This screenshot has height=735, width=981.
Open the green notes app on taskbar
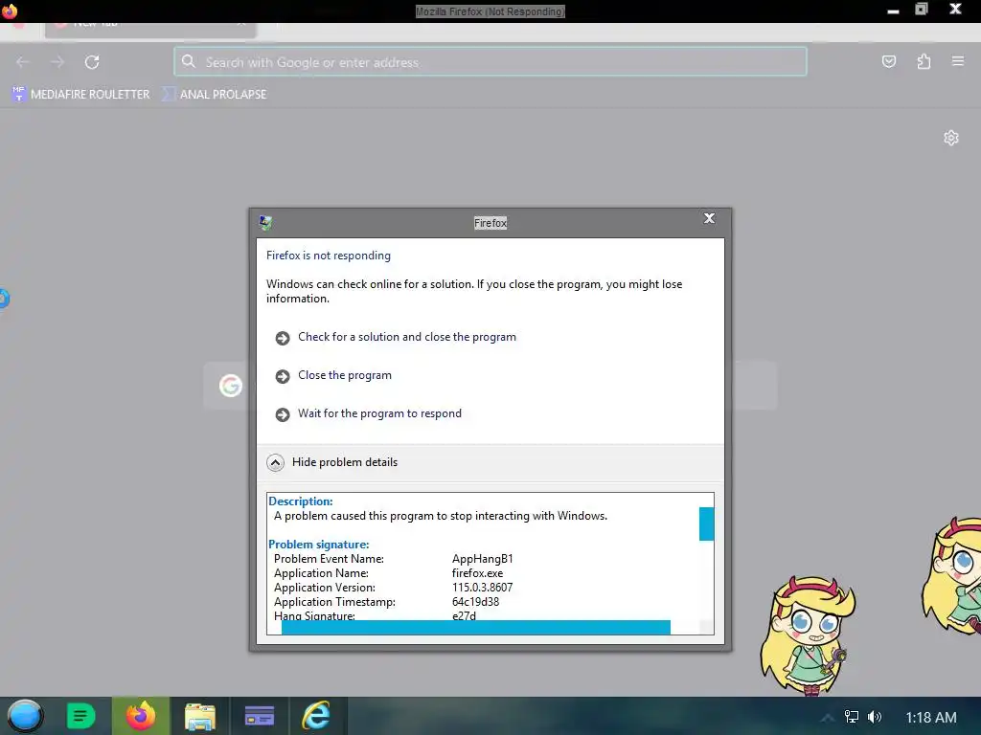pyautogui.click(x=80, y=716)
